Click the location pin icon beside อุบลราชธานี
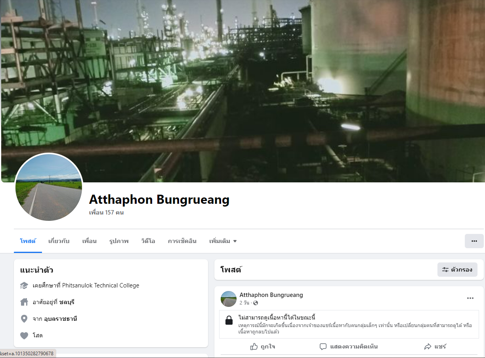 (24, 319)
